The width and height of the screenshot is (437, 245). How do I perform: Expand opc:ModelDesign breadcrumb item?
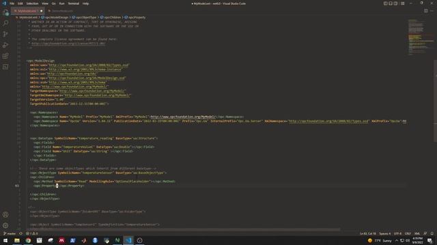(56, 17)
